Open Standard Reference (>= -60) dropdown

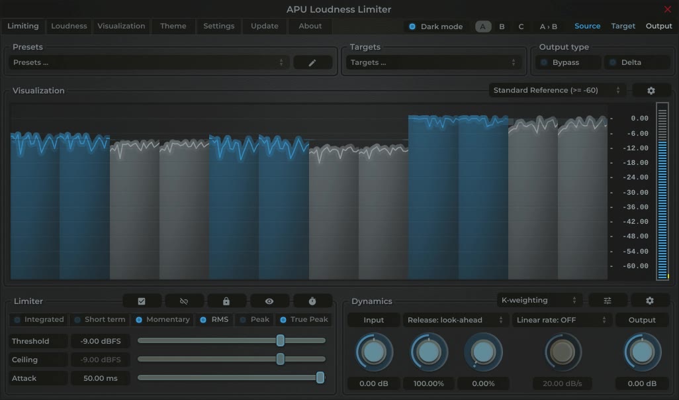coord(557,90)
